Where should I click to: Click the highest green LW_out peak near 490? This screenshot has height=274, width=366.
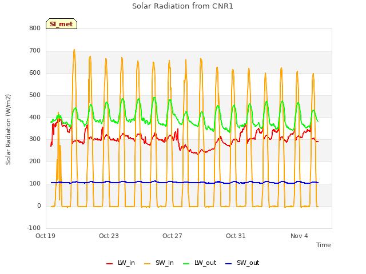coord(154,98)
